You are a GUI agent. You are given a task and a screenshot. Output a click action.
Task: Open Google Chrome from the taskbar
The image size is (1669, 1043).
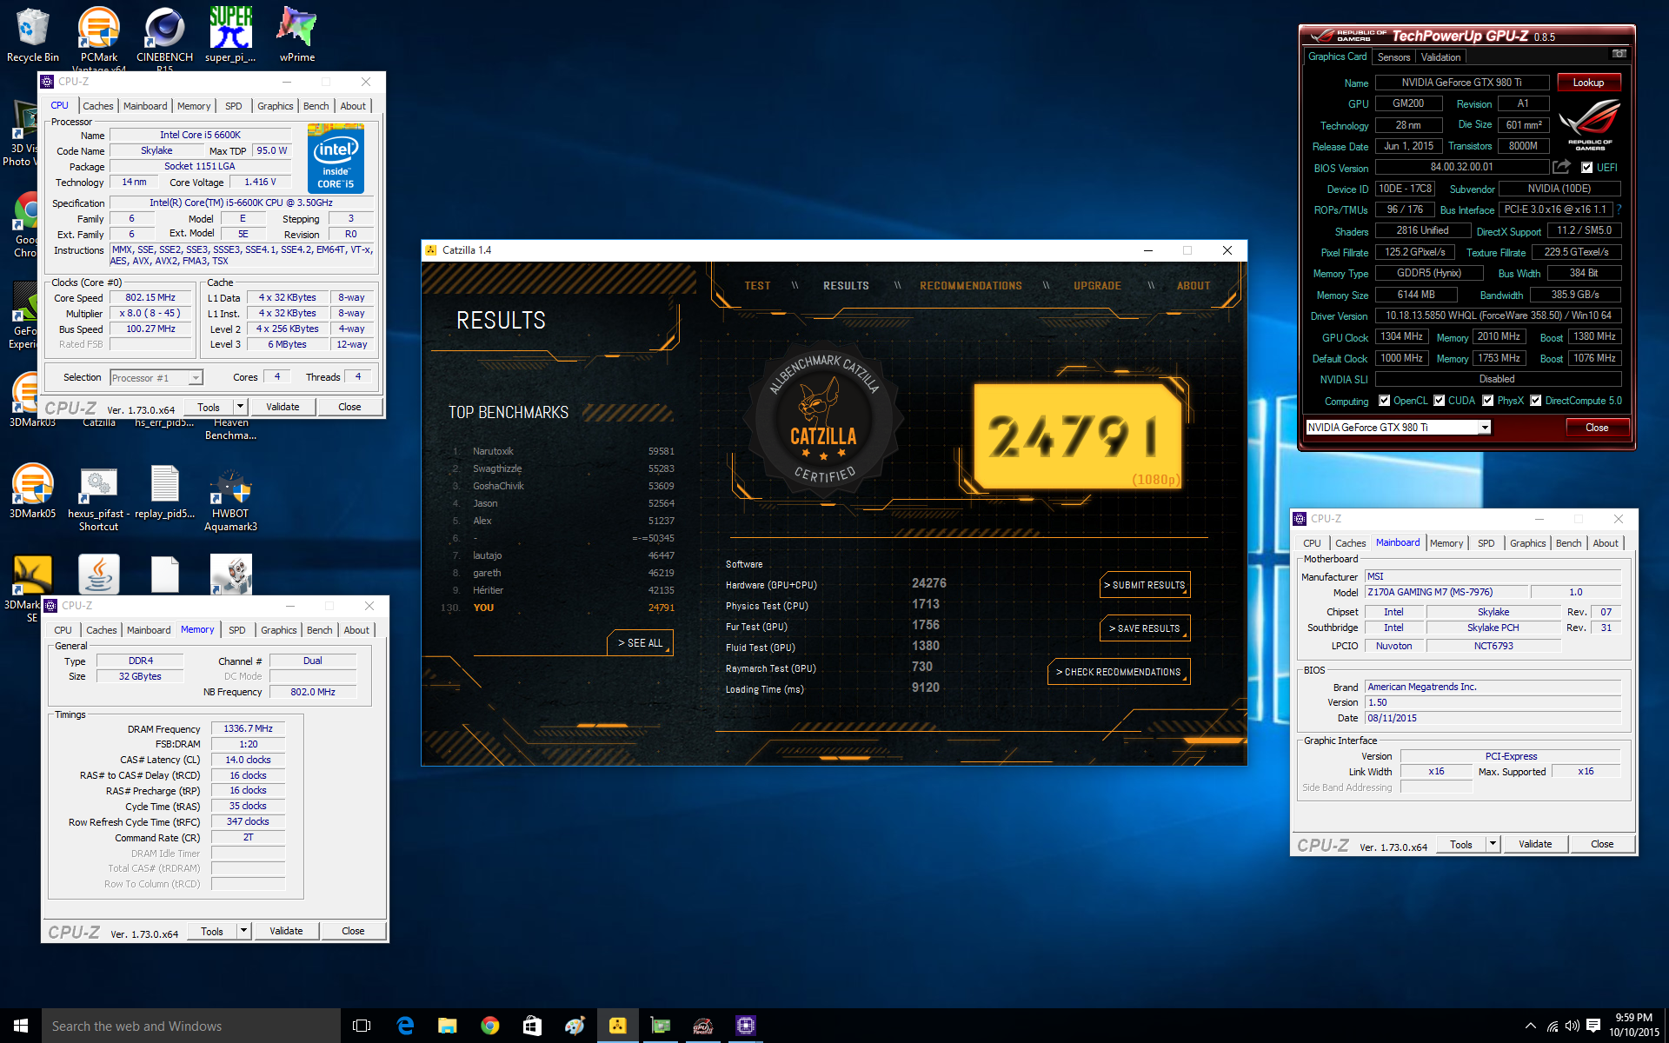pyautogui.click(x=489, y=1026)
